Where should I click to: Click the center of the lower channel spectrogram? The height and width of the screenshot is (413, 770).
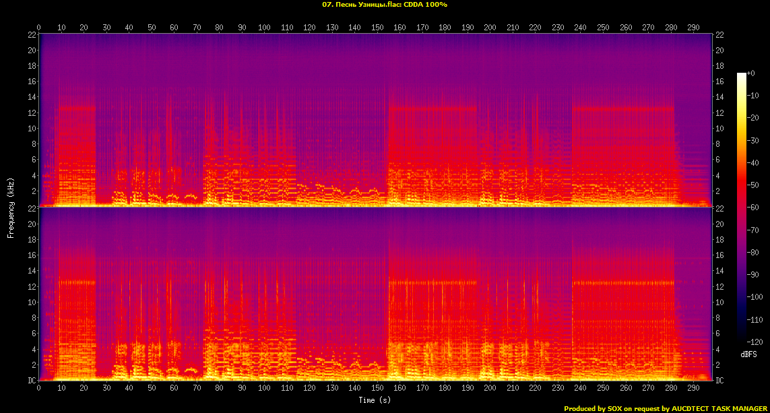click(376, 294)
